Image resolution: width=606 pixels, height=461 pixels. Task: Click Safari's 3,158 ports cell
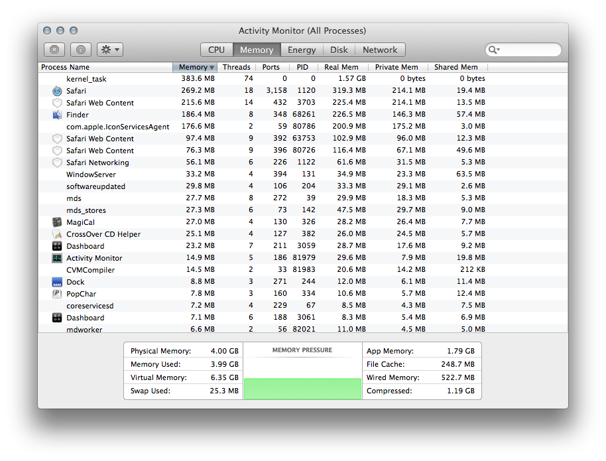276,90
